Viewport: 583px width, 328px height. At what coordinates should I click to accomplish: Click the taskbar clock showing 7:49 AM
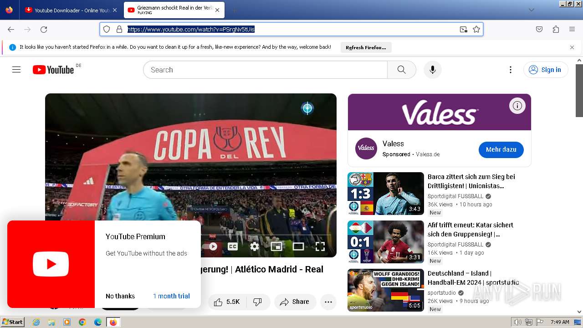click(560, 322)
